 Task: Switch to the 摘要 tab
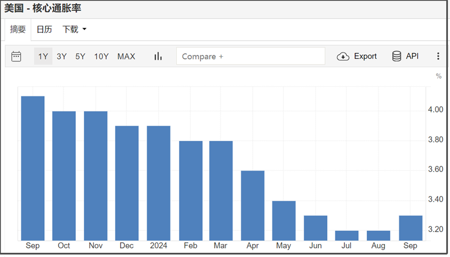[x=18, y=29]
